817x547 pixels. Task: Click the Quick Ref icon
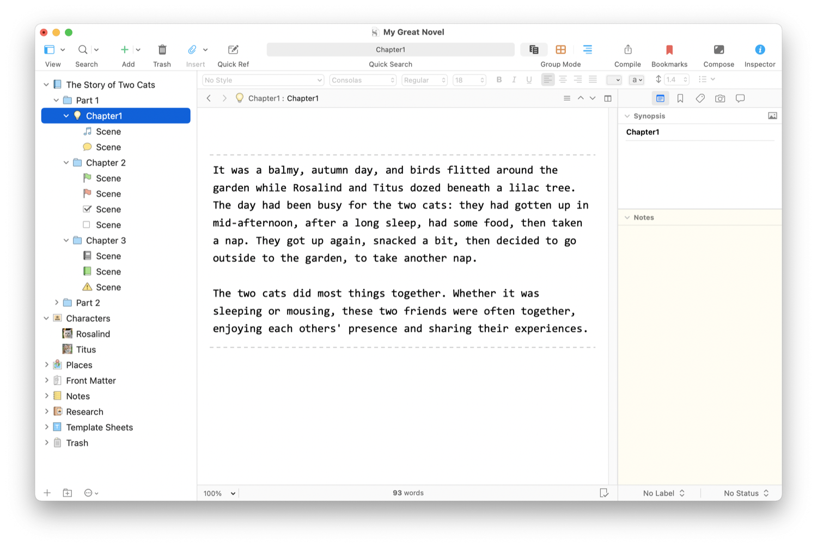coord(233,50)
